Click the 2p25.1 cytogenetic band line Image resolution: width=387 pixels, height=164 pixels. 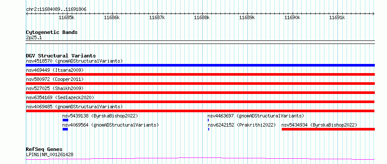[200, 42]
